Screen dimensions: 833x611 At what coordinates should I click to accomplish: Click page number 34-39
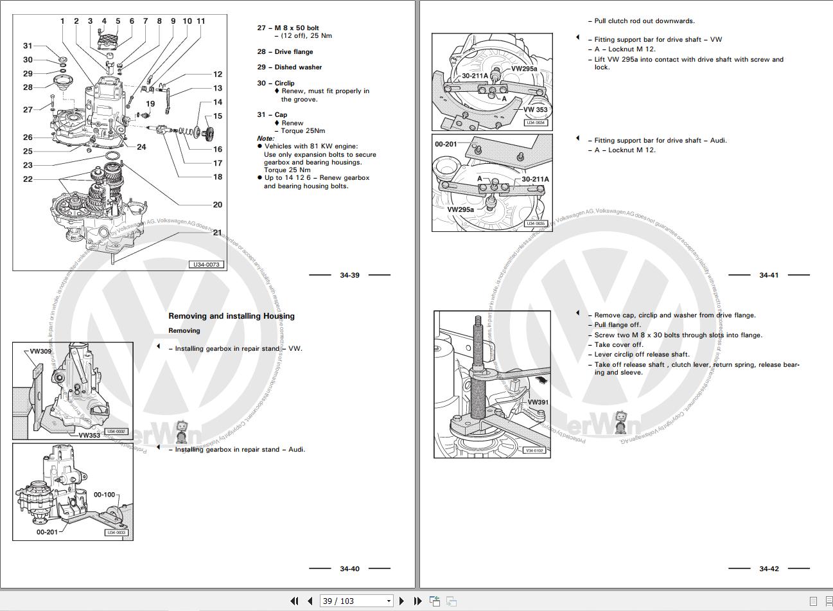tap(349, 275)
